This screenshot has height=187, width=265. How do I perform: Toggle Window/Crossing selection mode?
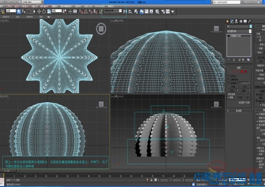33,12
